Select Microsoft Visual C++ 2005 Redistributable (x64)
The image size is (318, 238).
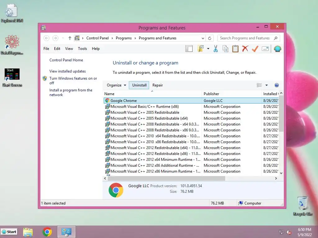coord(191,118)
